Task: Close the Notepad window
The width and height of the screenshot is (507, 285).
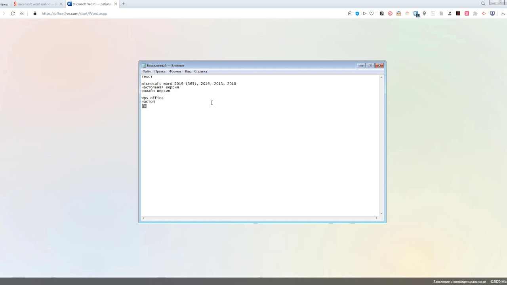Action: (379, 65)
